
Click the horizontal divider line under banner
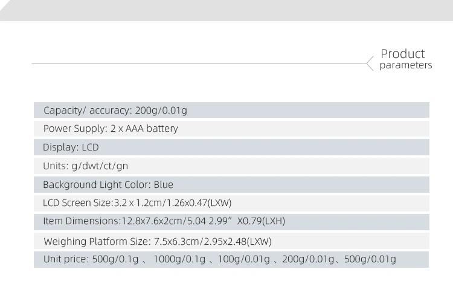click(x=199, y=63)
